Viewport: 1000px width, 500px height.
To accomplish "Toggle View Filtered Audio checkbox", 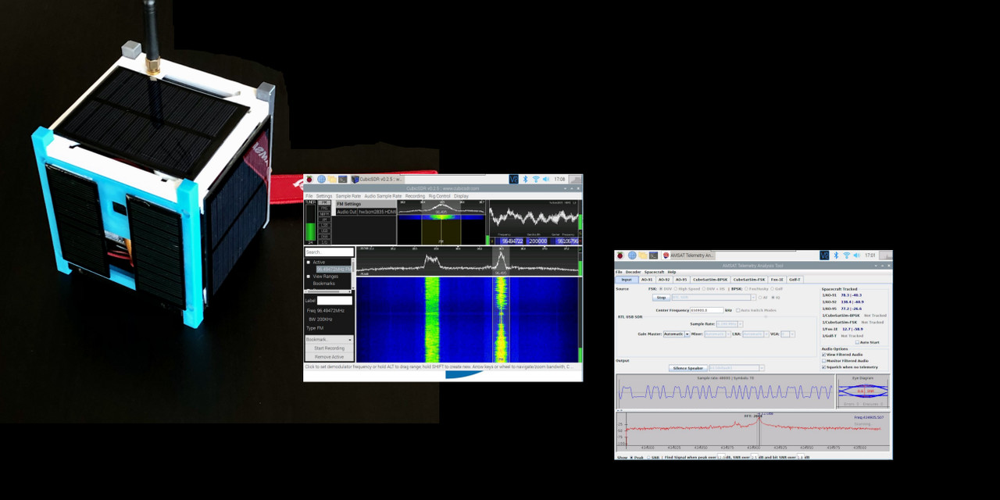I will tap(824, 355).
